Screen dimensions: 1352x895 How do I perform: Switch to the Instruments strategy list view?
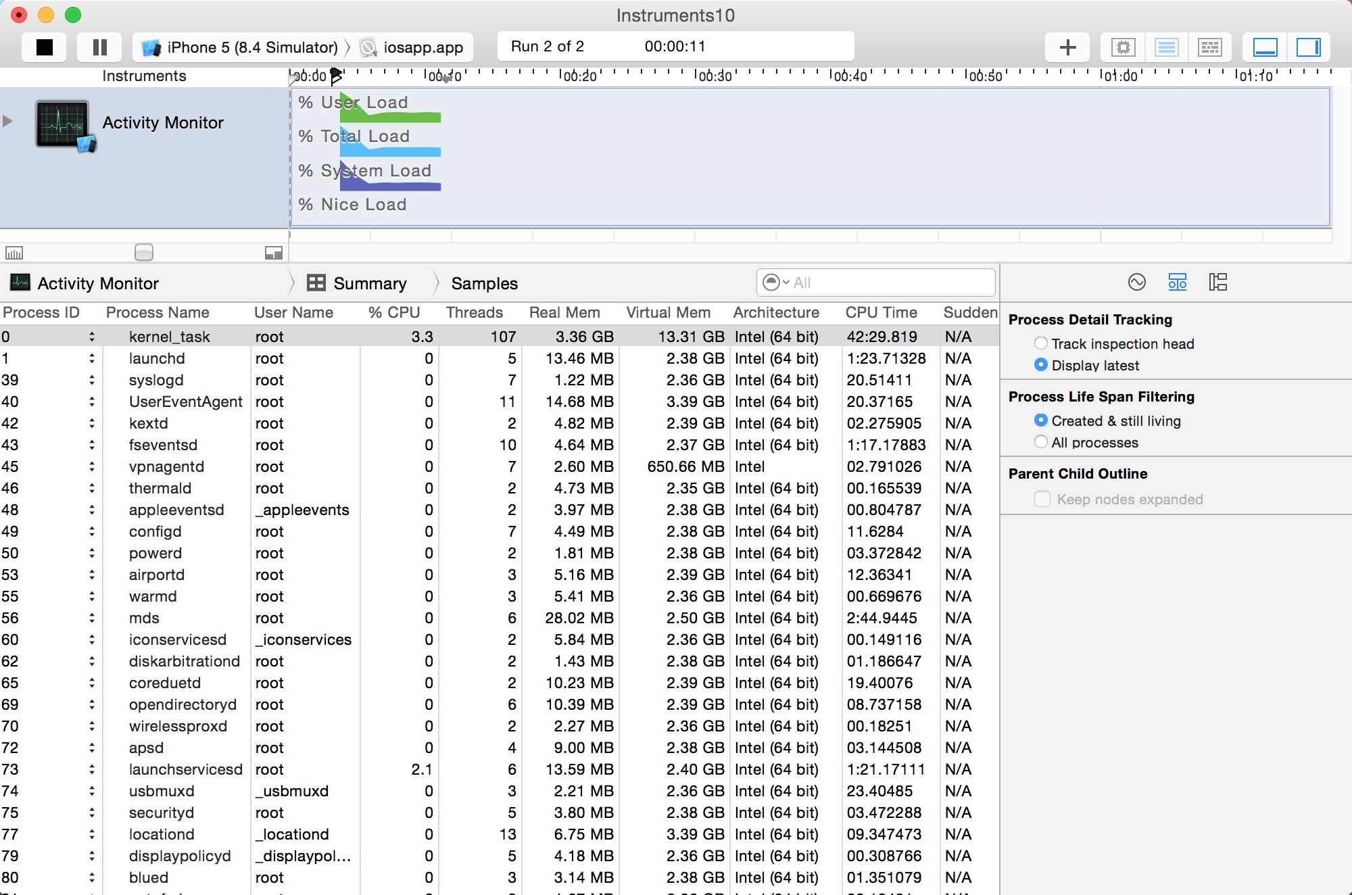1166,47
